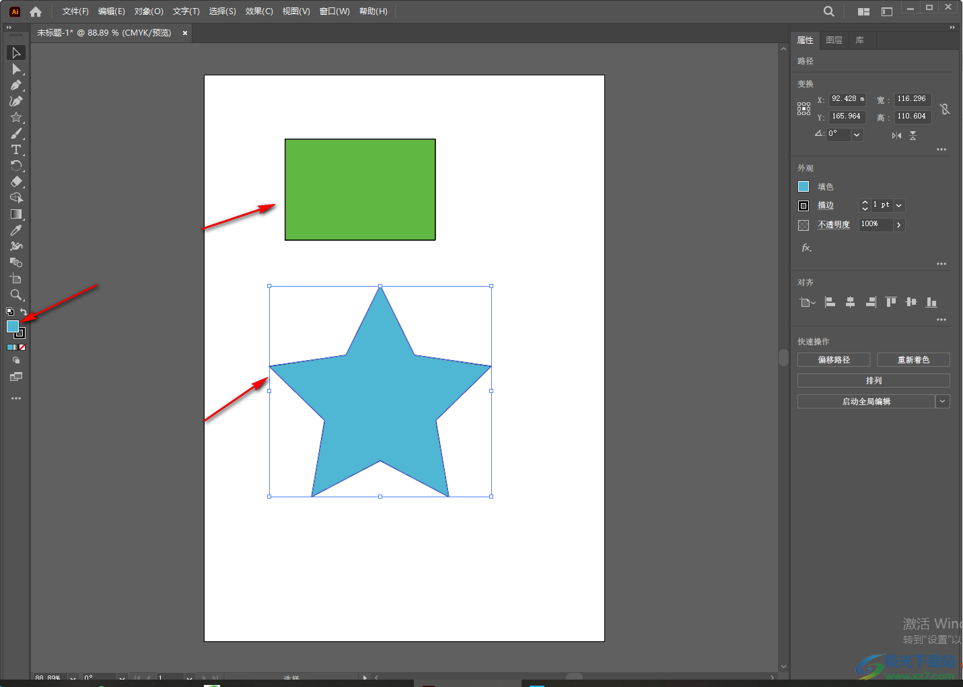Image resolution: width=963 pixels, height=687 pixels.
Task: Open the 文件(F) menu
Action: tap(75, 11)
